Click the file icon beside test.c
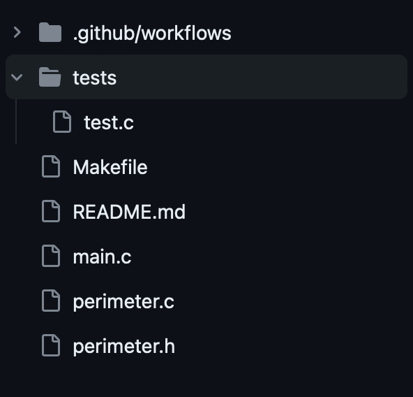Image resolution: width=413 pixels, height=397 pixels. tap(62, 122)
